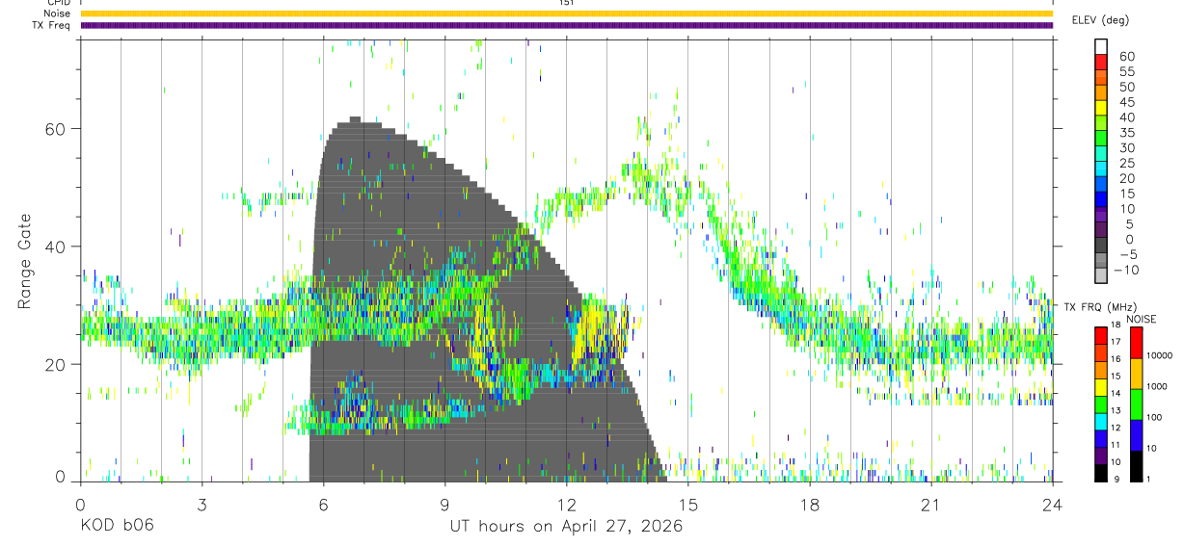
Task: Select the yellow segment of the elevation colorbar
Action: click(1101, 107)
